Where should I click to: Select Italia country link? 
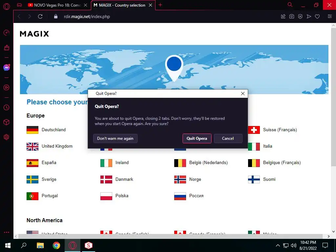point(268,146)
